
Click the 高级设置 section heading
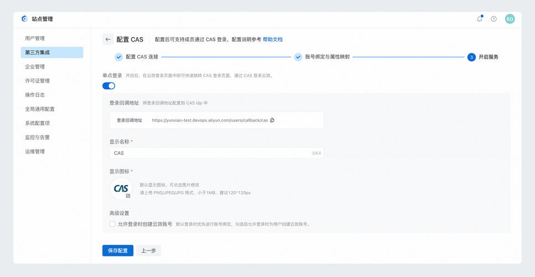tap(120, 213)
